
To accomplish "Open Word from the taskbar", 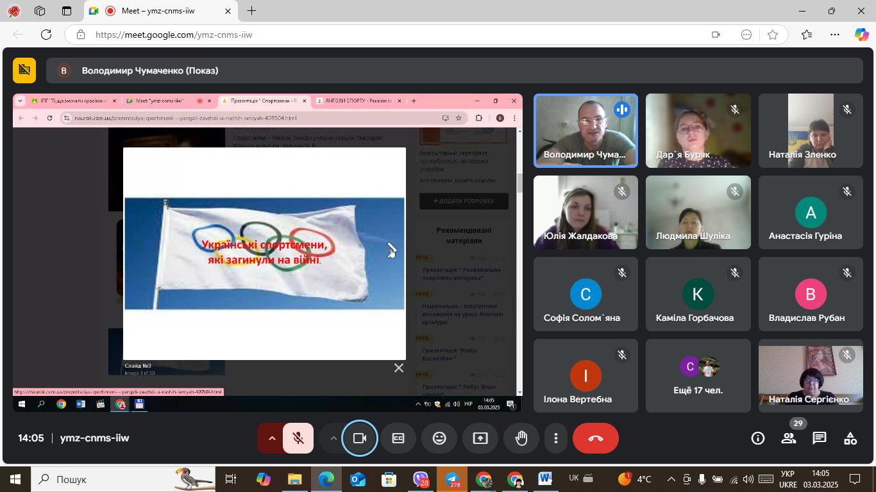I will (x=545, y=479).
